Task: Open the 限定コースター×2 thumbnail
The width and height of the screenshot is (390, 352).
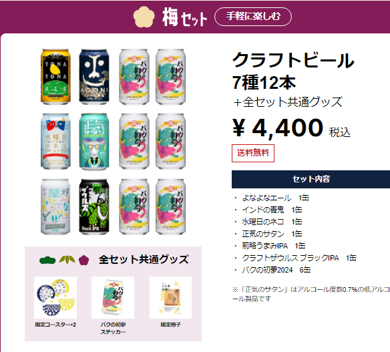Action: tap(55, 297)
